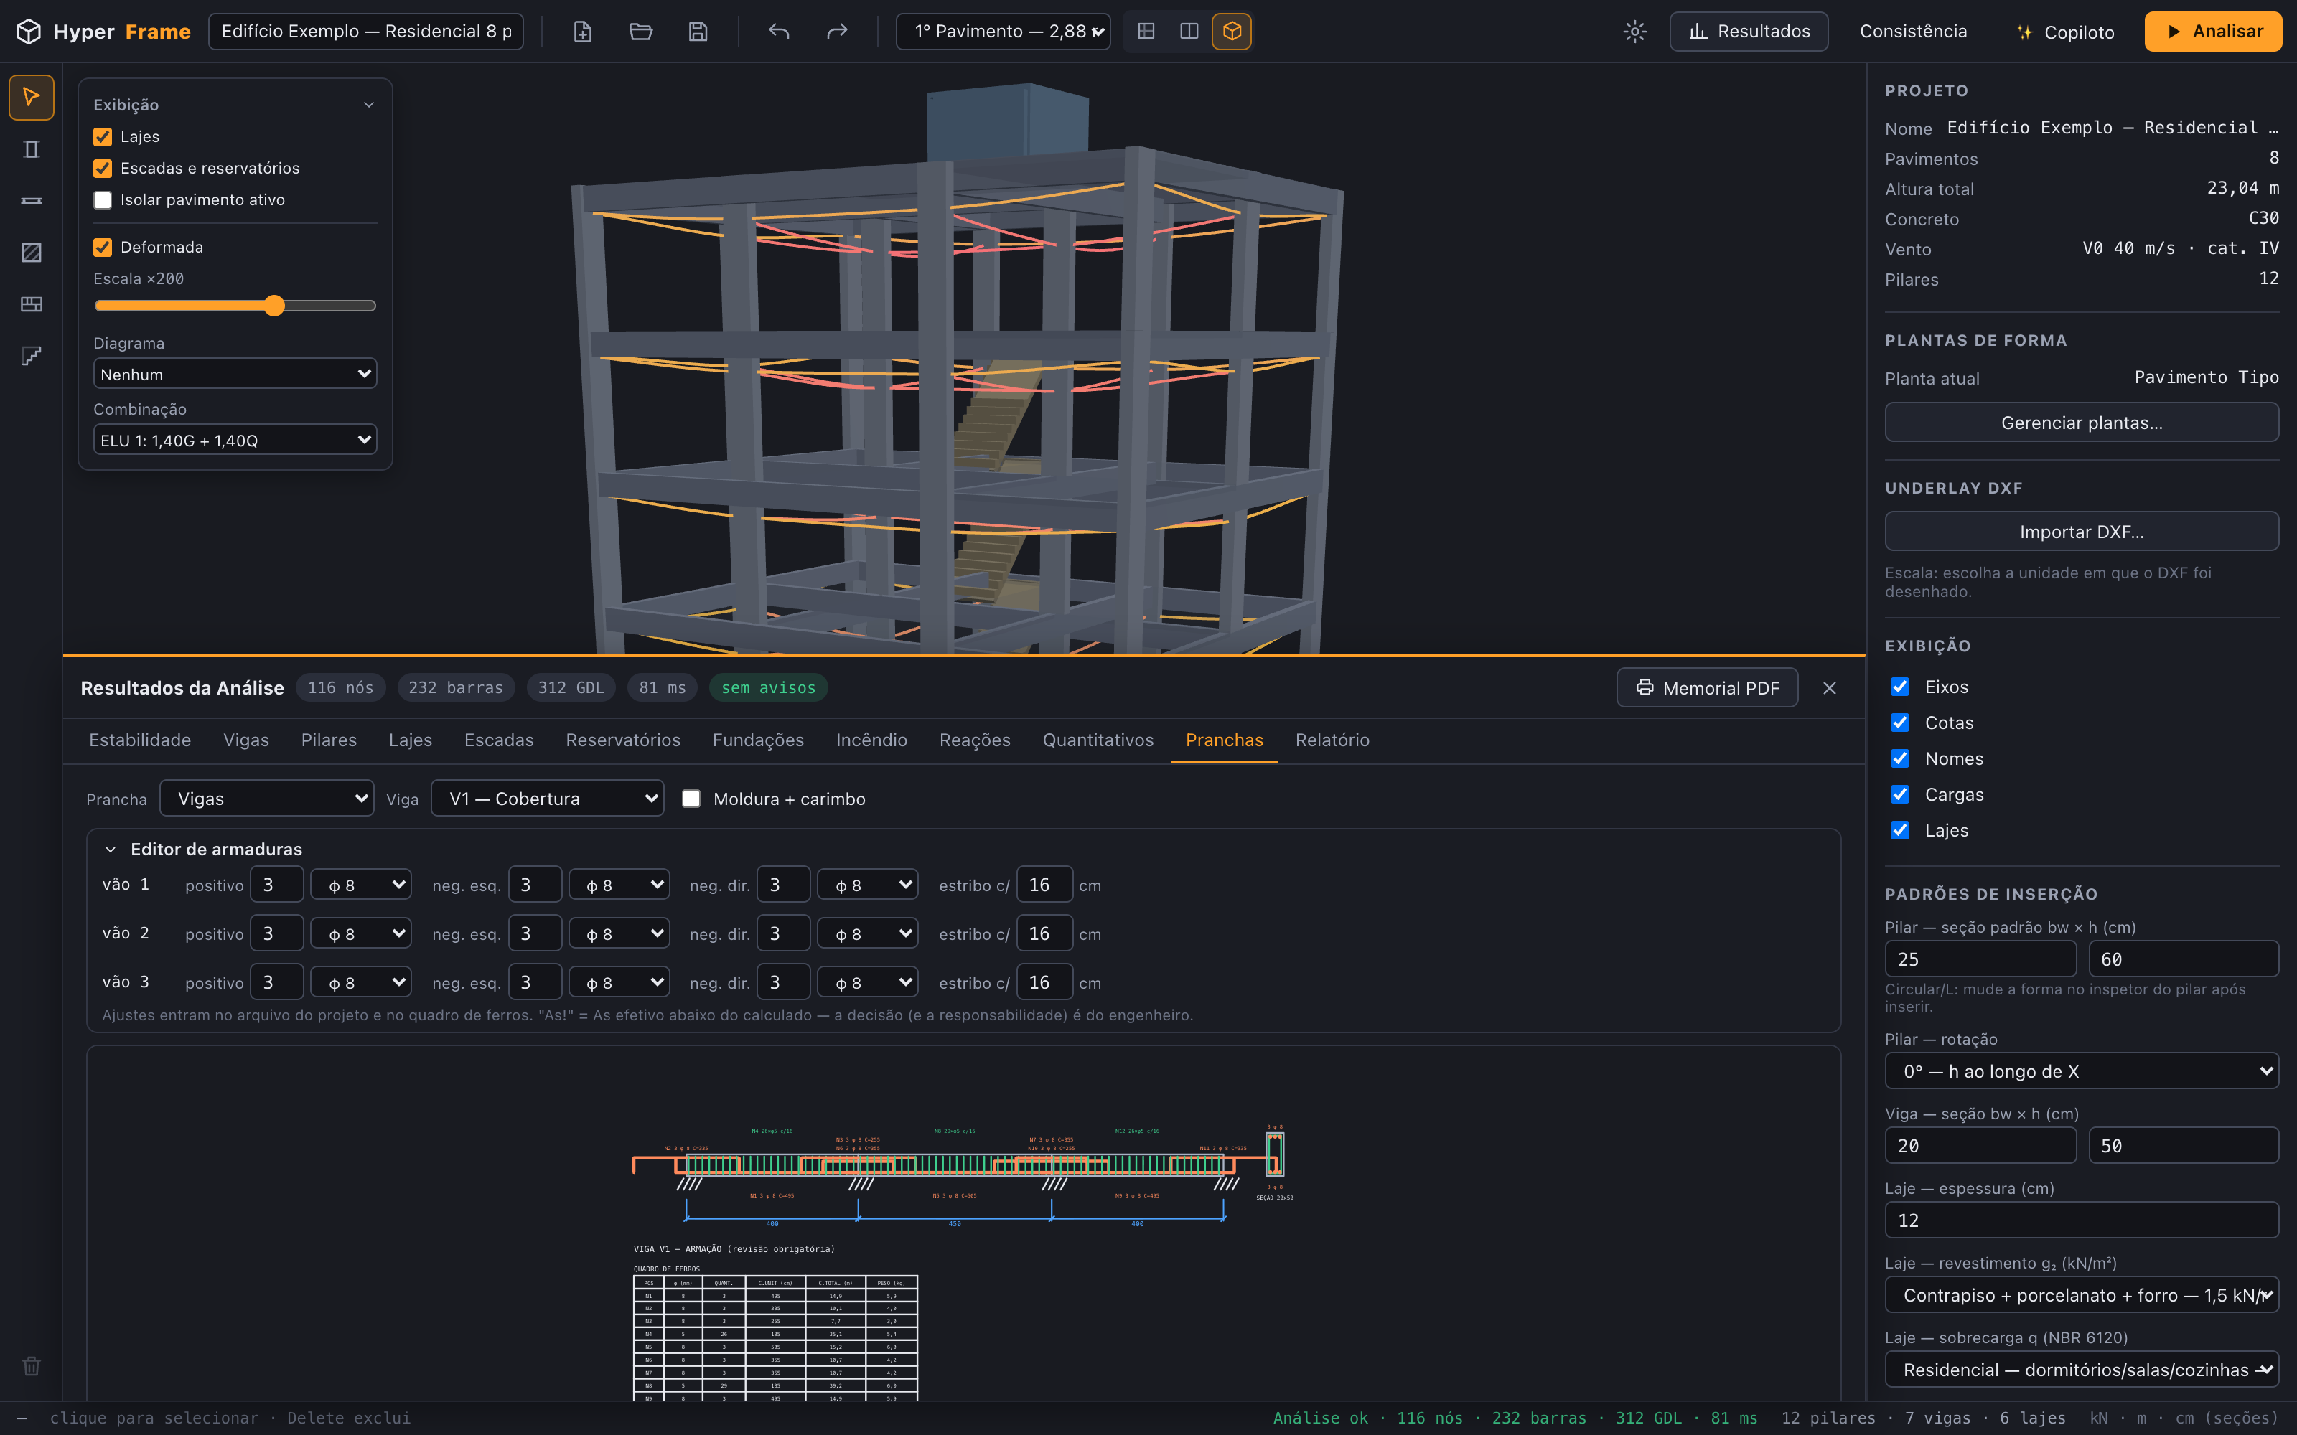Enable Moldura + carimbo checkbox
This screenshot has width=2297, height=1435.
pyautogui.click(x=691, y=799)
